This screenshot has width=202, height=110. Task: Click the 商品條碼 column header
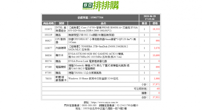[x=48, y=24]
